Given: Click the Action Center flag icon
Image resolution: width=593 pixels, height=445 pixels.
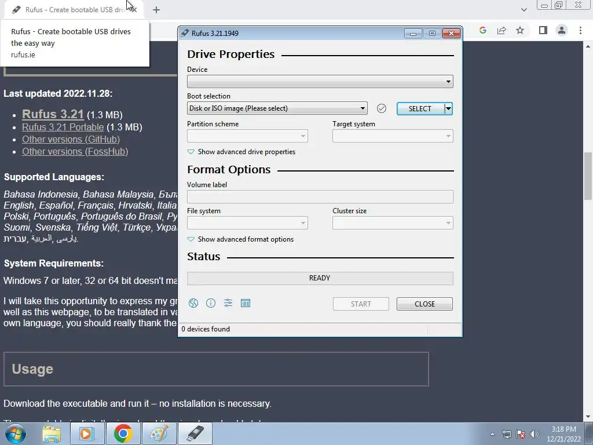Looking at the screenshot, I should pyautogui.click(x=521, y=435).
